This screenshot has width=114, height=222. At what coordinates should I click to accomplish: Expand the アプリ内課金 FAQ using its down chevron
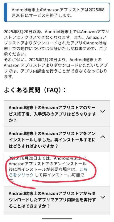(x=103, y=197)
